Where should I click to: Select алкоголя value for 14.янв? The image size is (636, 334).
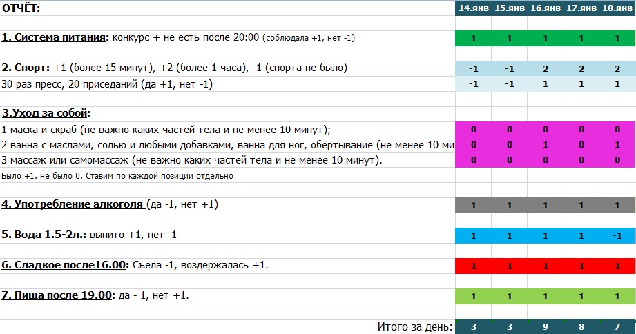tap(473, 205)
